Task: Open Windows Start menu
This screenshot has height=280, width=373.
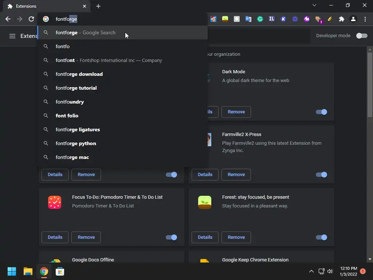Action: point(12,271)
